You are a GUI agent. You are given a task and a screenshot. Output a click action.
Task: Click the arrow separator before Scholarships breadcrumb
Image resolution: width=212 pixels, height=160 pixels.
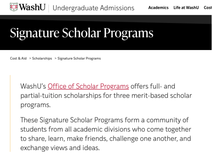pyautogui.click(x=30, y=58)
